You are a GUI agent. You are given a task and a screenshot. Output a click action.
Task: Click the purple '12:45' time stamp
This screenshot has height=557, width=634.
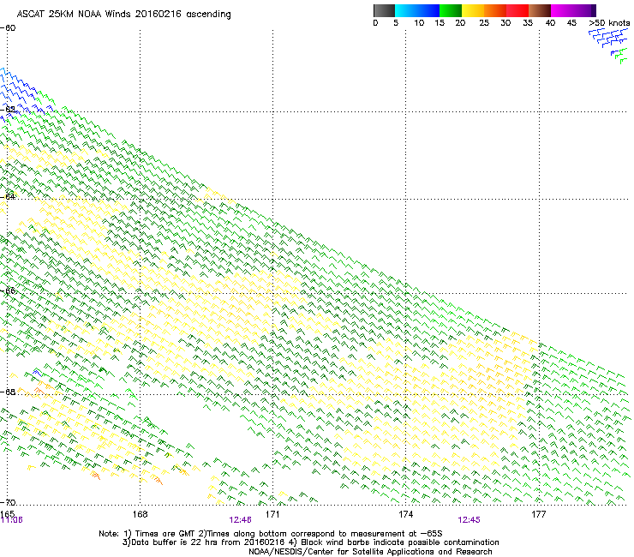469,520
